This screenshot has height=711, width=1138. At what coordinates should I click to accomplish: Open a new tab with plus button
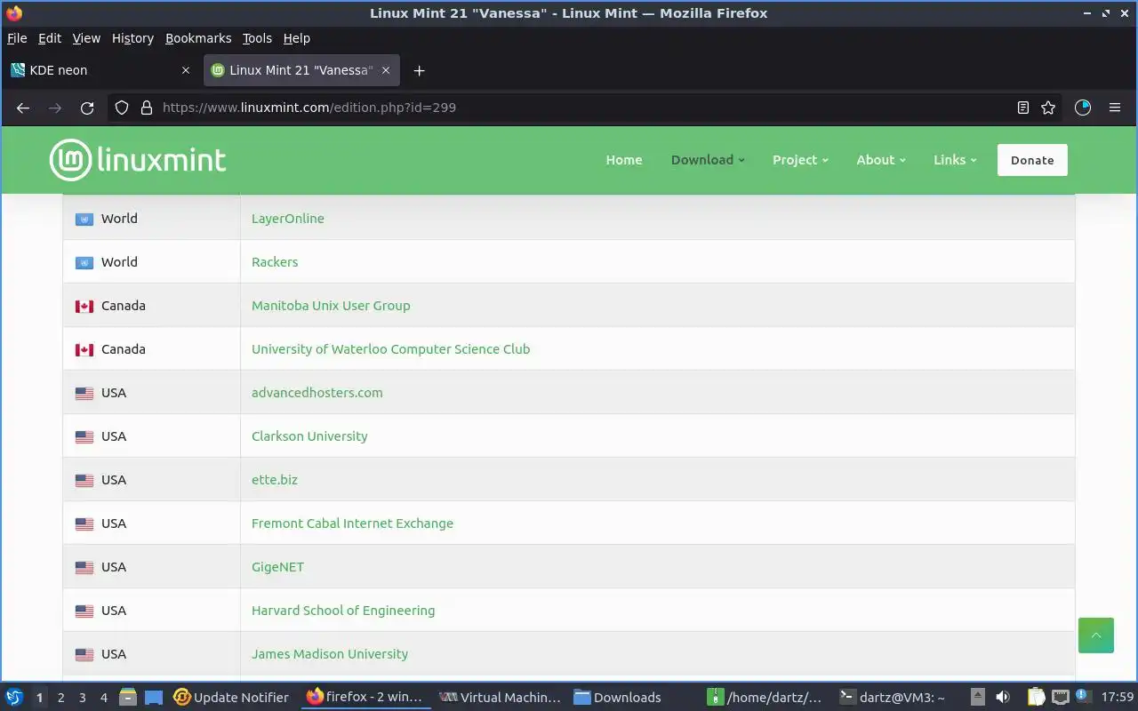pos(420,70)
